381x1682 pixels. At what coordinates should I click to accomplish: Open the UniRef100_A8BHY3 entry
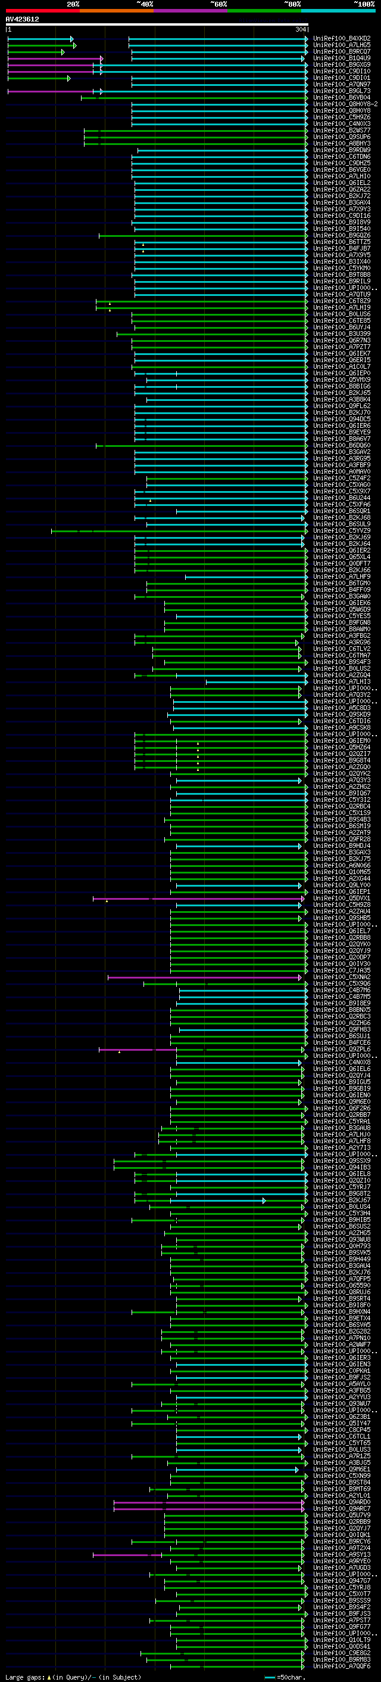click(342, 144)
